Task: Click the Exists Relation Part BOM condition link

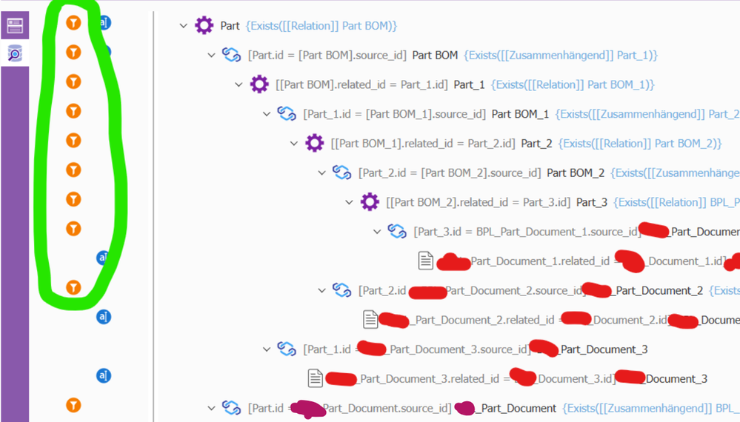Action: click(321, 26)
